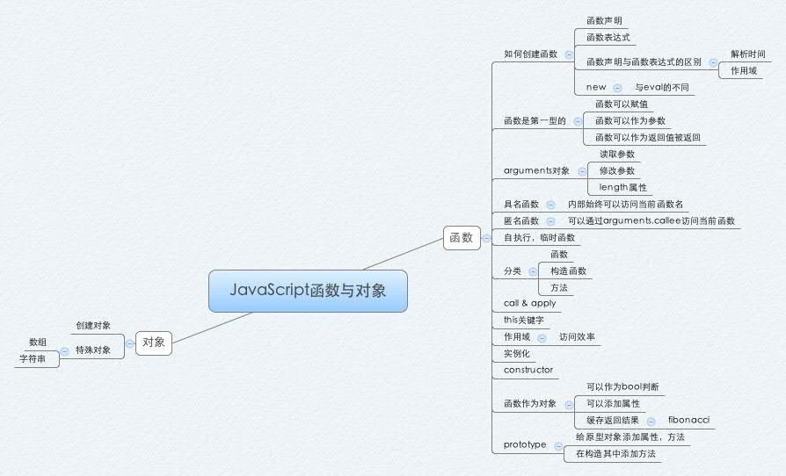
Task: Collapse the 分类 branch
Action: (533, 271)
